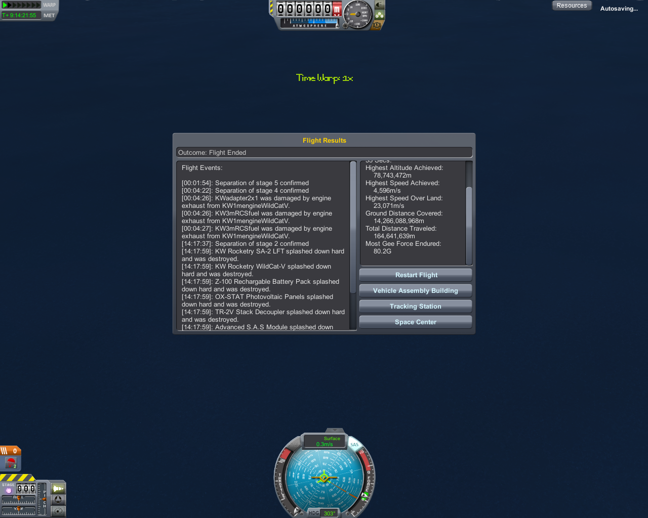The width and height of the screenshot is (648, 518).
Task: Toggle the landing gear button
Action: pos(379,15)
